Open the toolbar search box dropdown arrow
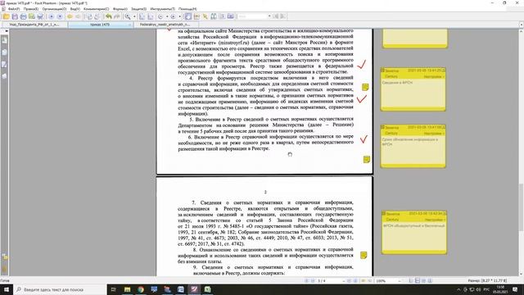This screenshot has width=524, height=295. coord(269,16)
